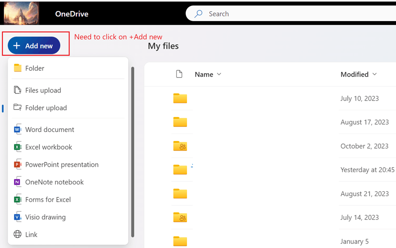Open folder modified August 21, 2023
The height and width of the screenshot is (248, 396).
coord(180,194)
